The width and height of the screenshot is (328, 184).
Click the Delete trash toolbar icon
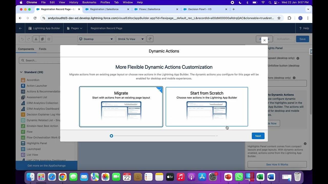point(49,39)
